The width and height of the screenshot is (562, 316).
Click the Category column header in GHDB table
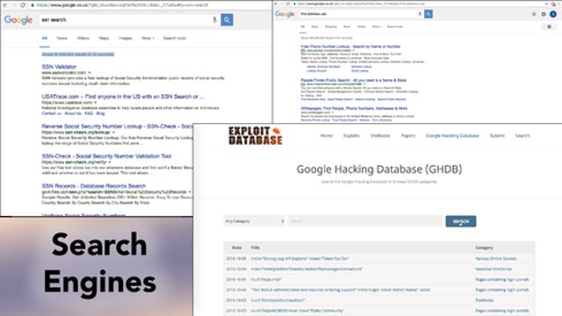[x=484, y=248]
